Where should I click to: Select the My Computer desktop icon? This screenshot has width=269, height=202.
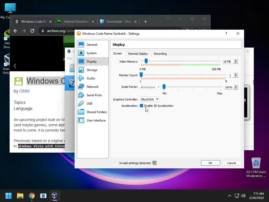pos(10,11)
